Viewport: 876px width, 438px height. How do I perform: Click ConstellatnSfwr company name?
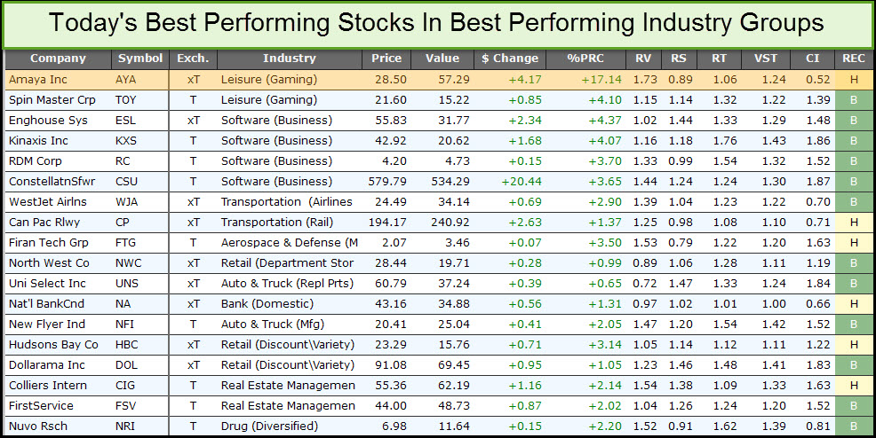tap(52, 182)
